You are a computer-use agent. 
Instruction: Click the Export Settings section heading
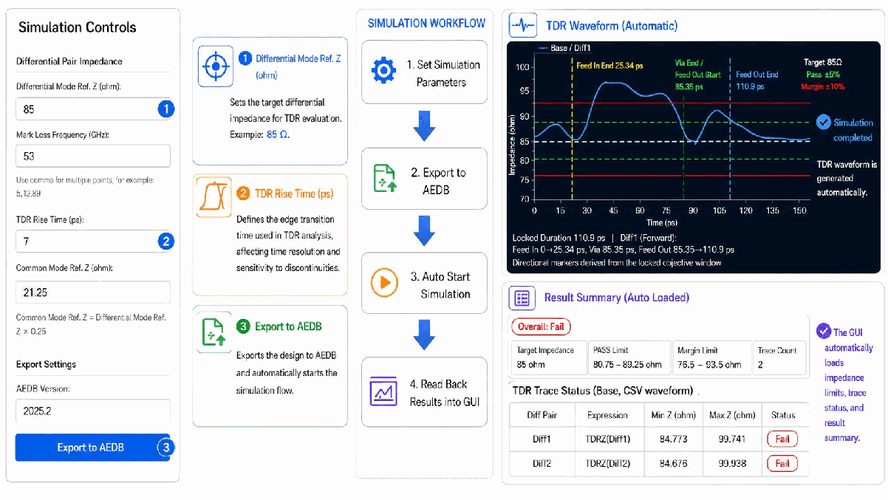click(46, 364)
